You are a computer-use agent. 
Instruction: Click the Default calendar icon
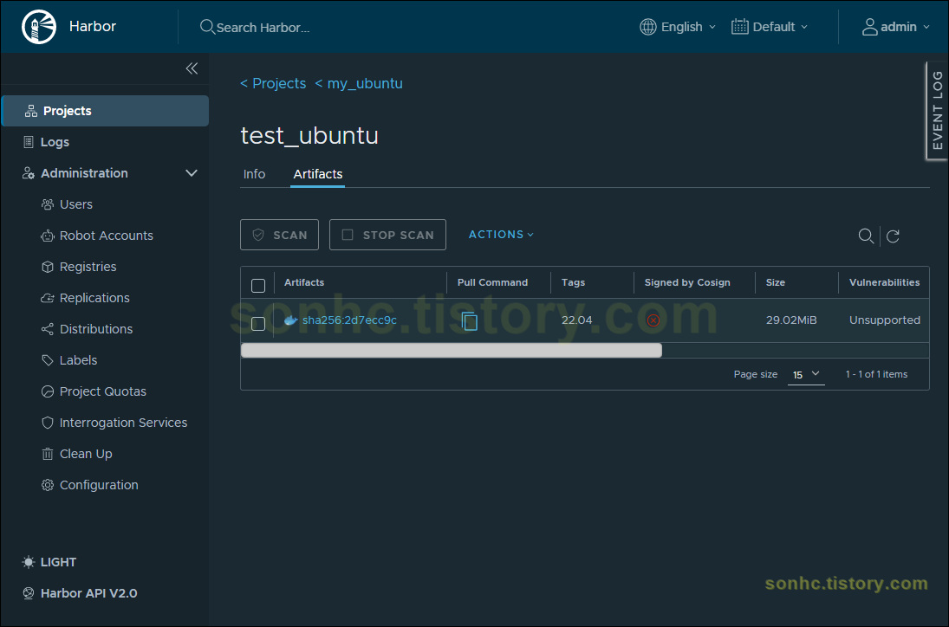coord(739,27)
